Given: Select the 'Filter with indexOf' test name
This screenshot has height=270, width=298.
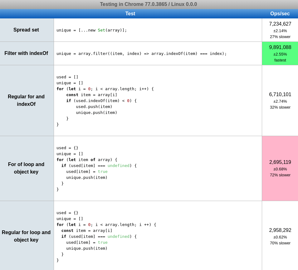Looking at the screenshot, I should point(26,53).
